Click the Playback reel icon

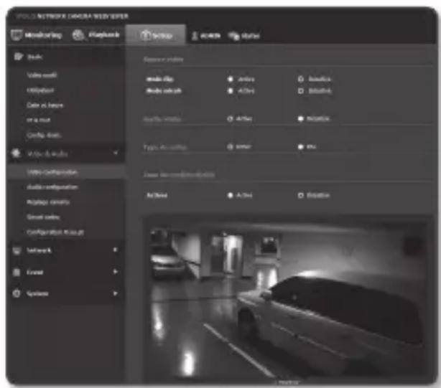click(78, 34)
